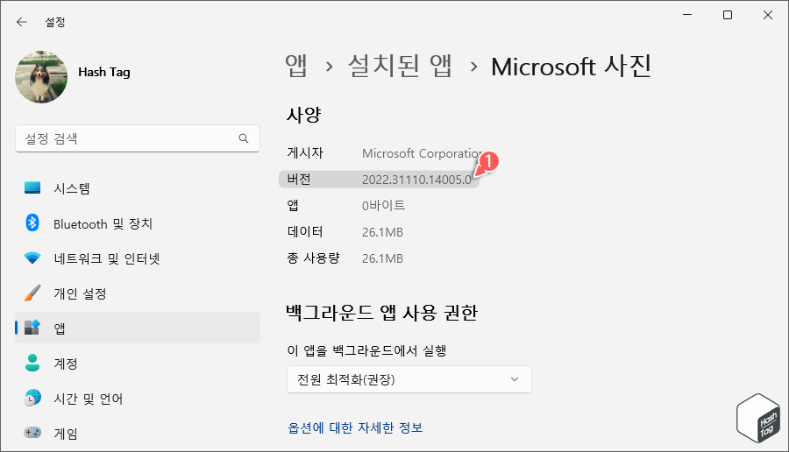The height and width of the screenshot is (452, 789).
Task: Click the 백그라운드 앱 사용 권한 heading
Action: (382, 313)
